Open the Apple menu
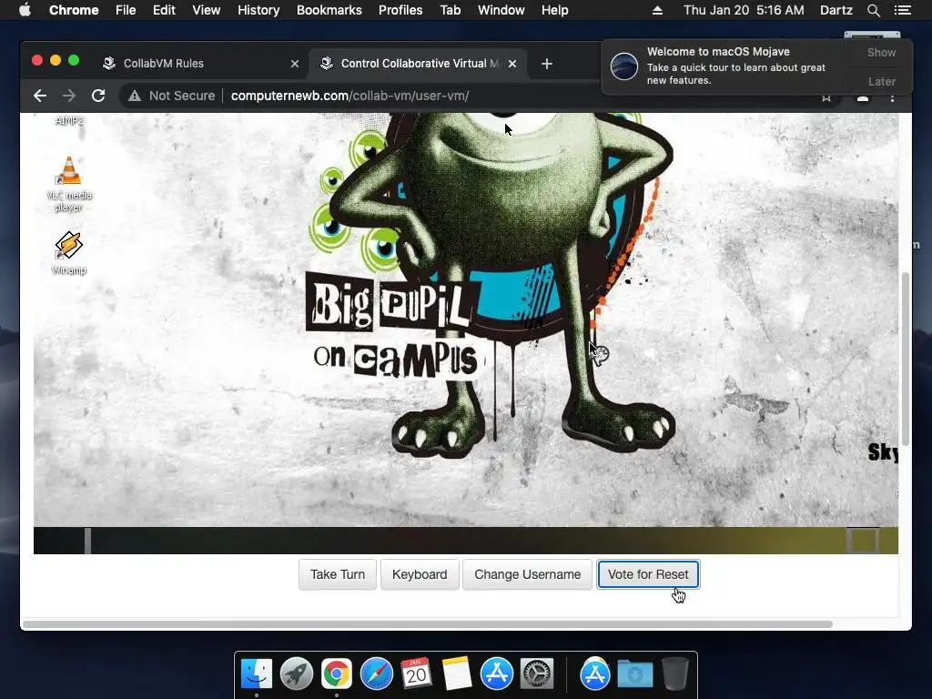This screenshot has height=699, width=932. click(25, 10)
